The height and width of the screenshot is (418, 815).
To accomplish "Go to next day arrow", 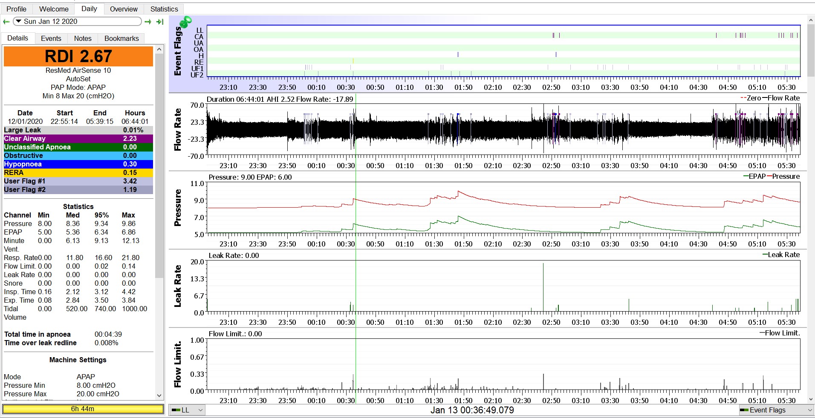I will coord(148,22).
